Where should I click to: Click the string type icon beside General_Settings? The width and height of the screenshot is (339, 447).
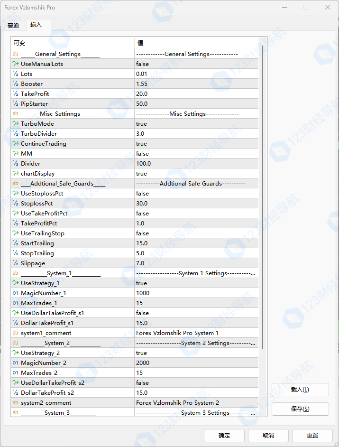(15, 54)
